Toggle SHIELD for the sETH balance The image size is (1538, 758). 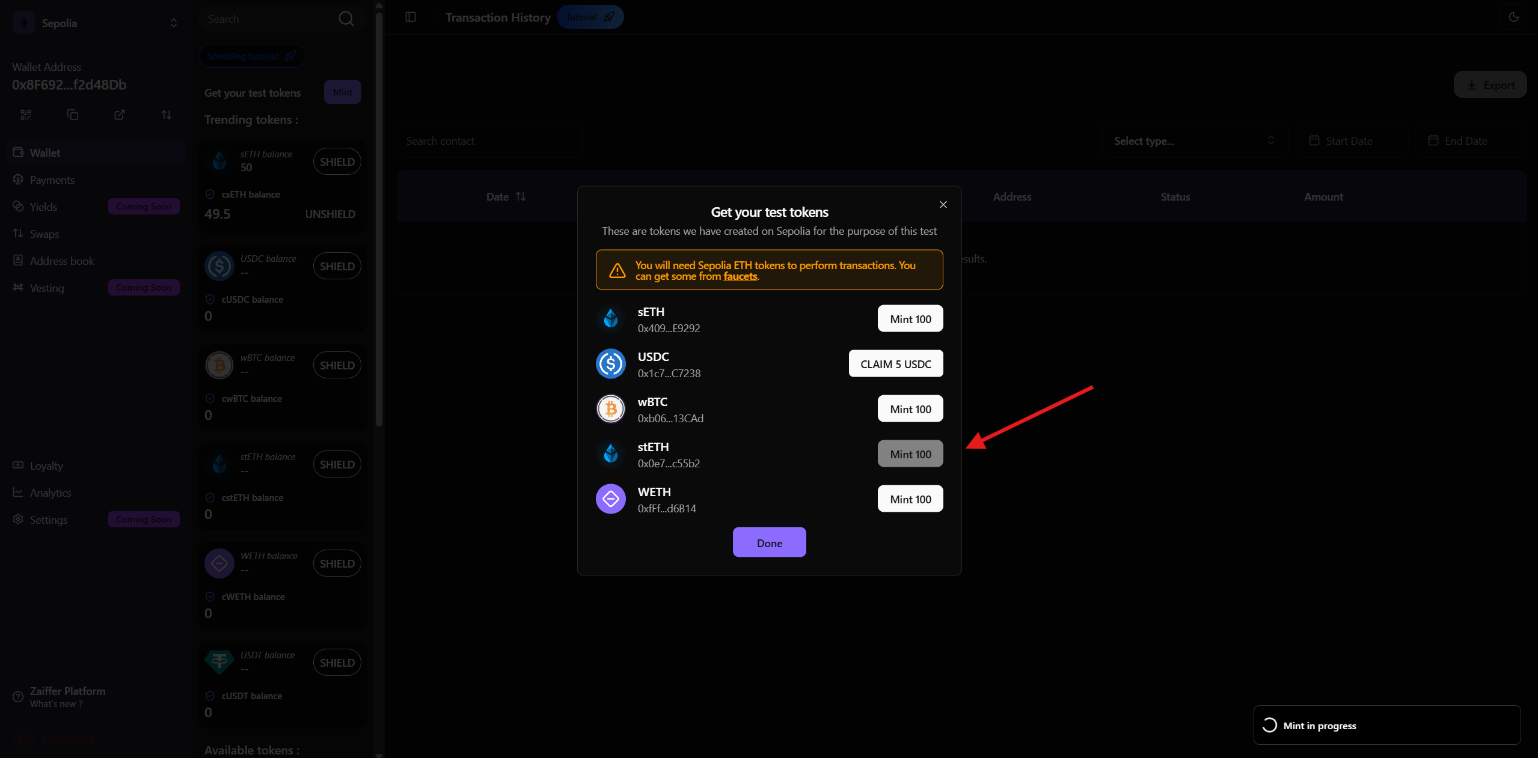(337, 162)
